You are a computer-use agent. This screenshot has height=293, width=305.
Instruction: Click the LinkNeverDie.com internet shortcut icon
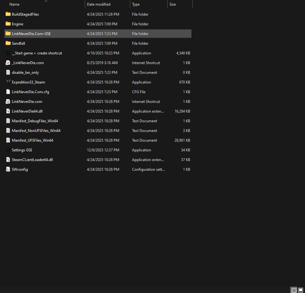point(8,101)
